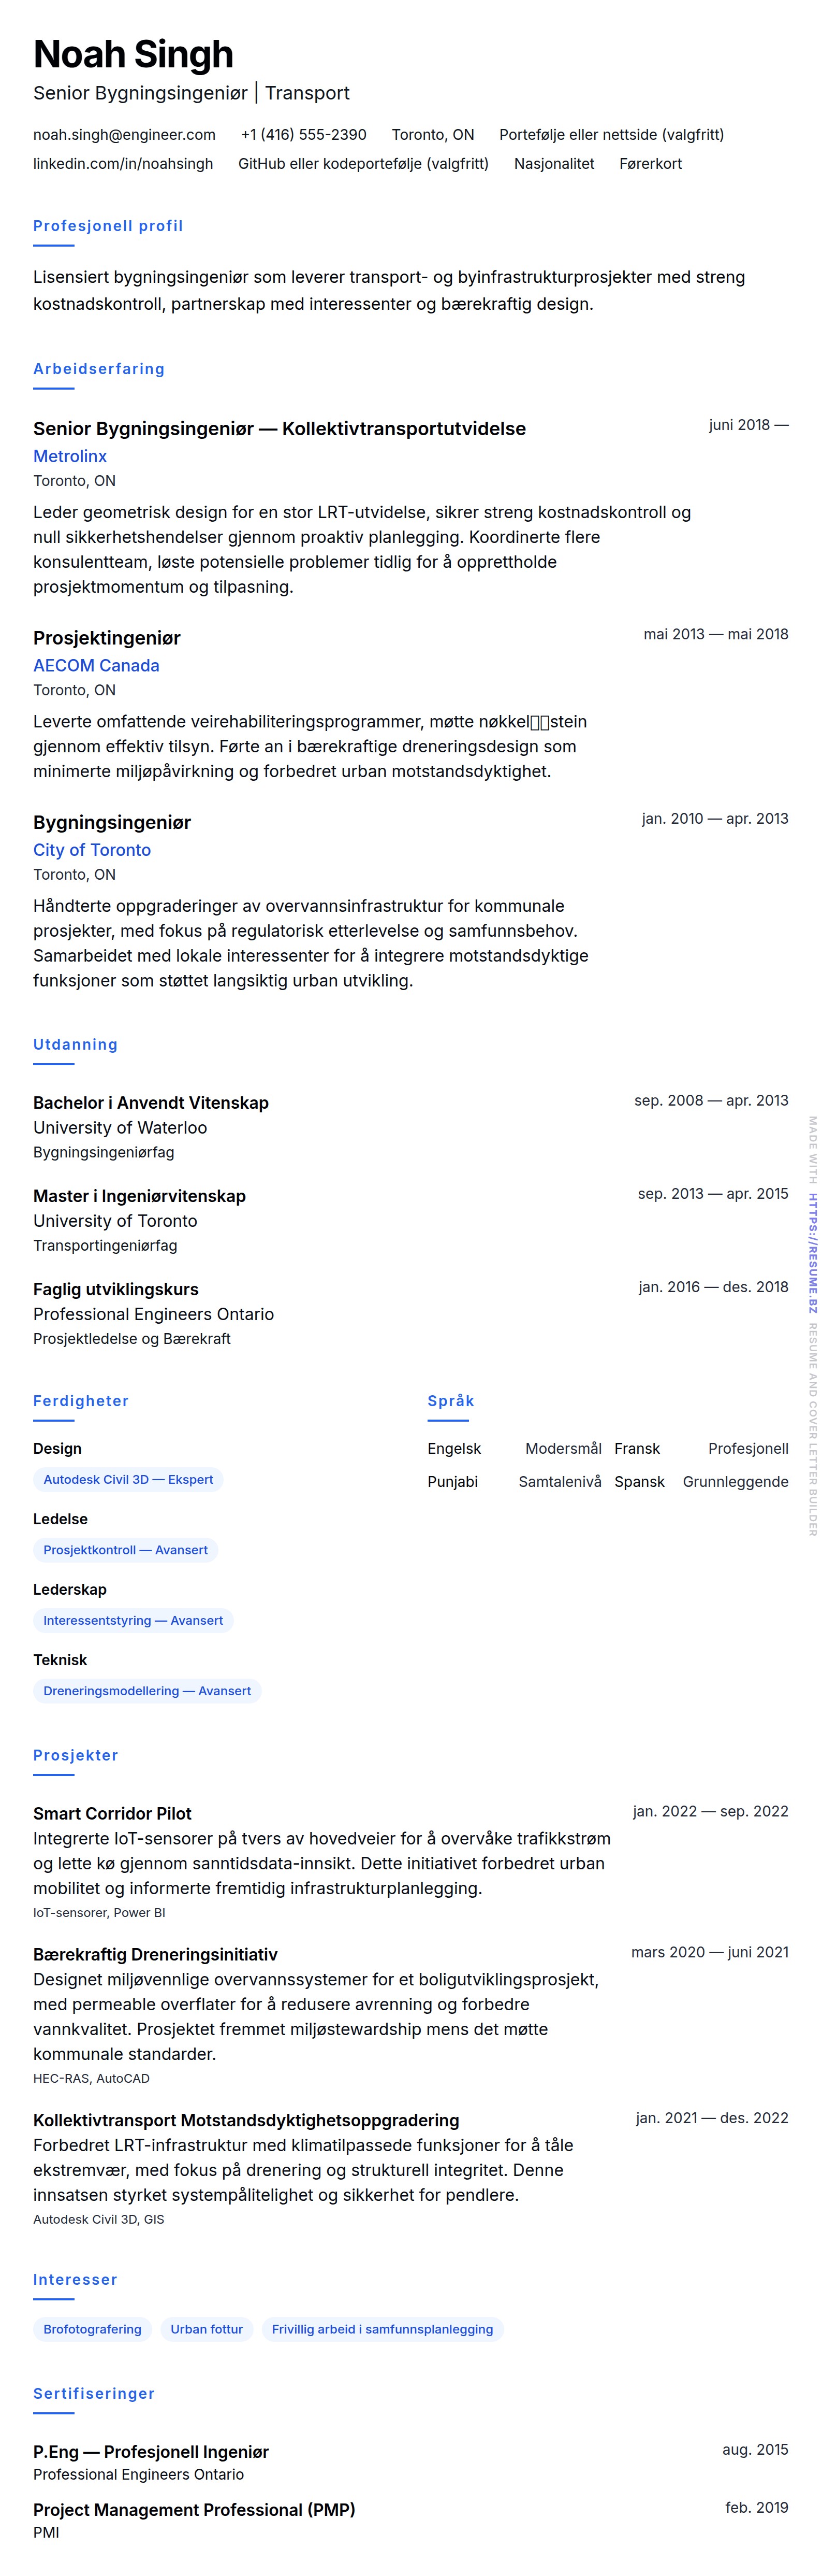Select the Smart Corridor Pilot project title
822x2576 pixels.
click(x=112, y=1813)
